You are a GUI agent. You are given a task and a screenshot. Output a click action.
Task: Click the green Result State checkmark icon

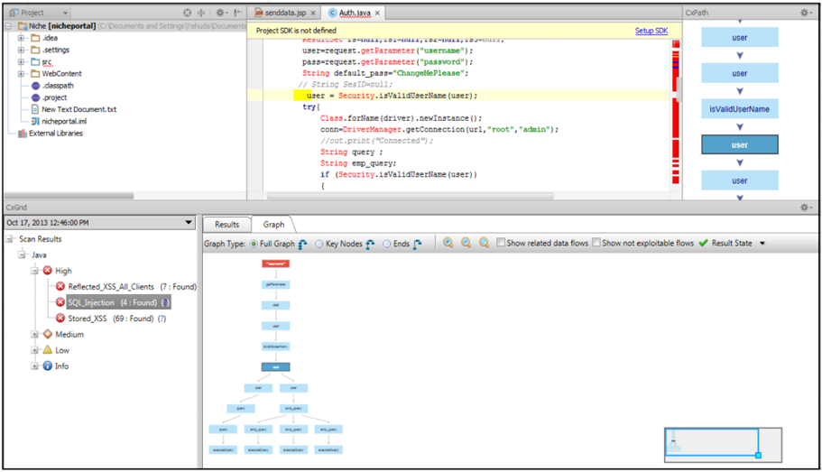[703, 244]
